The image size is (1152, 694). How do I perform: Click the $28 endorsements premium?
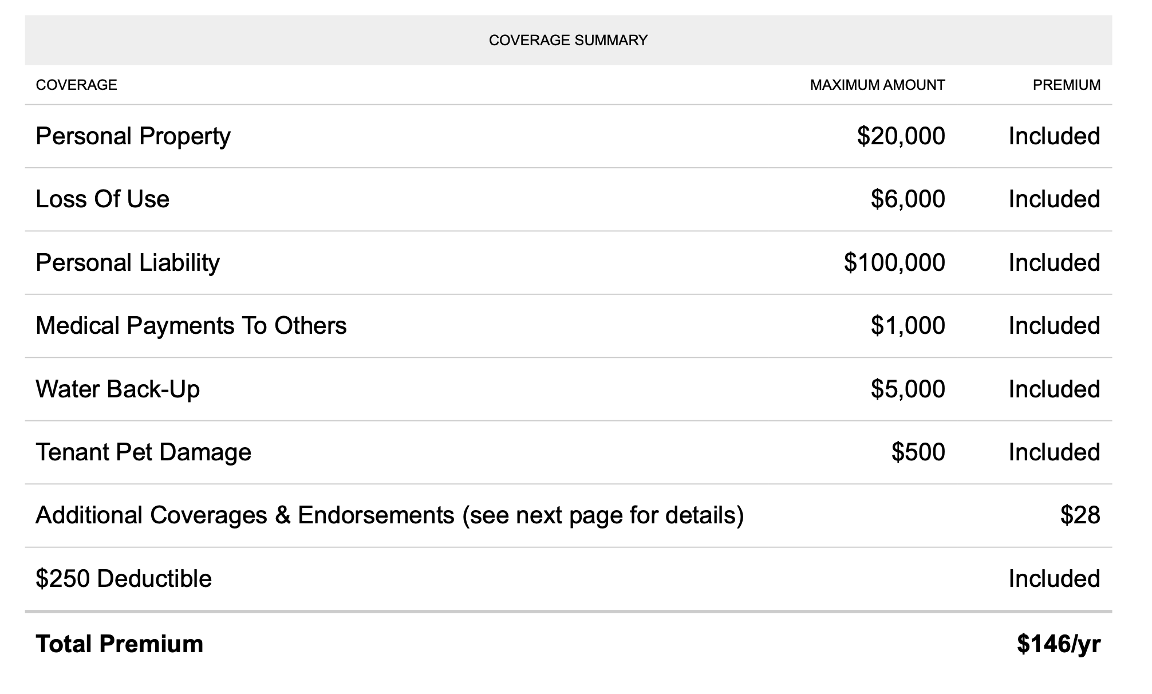(1080, 515)
